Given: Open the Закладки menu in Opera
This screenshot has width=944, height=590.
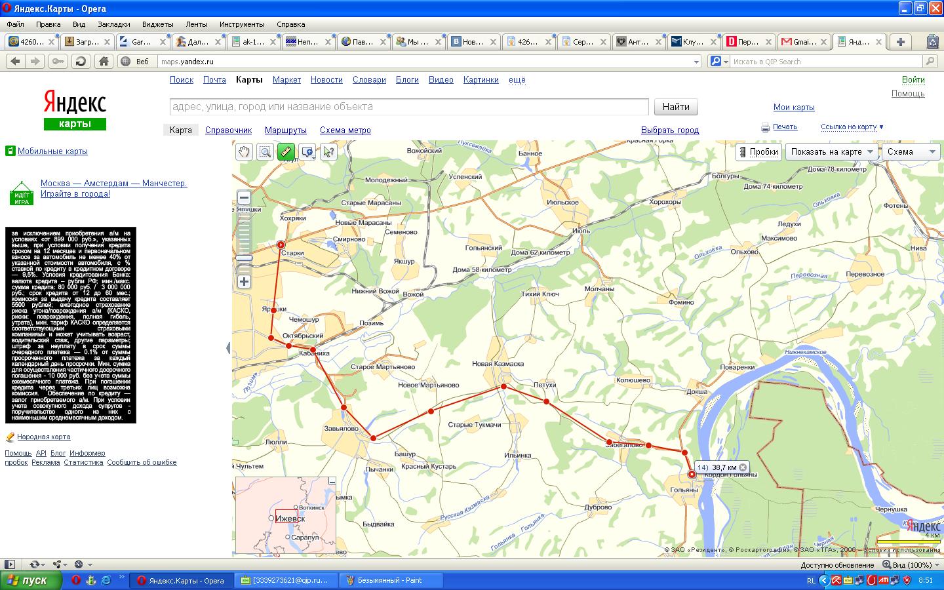Looking at the screenshot, I should click(113, 24).
